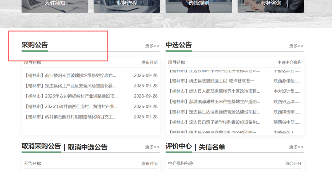Open 定边县化工产业区安全风险智能化 notice
This screenshot has height=171, width=332.
[x=70, y=86]
